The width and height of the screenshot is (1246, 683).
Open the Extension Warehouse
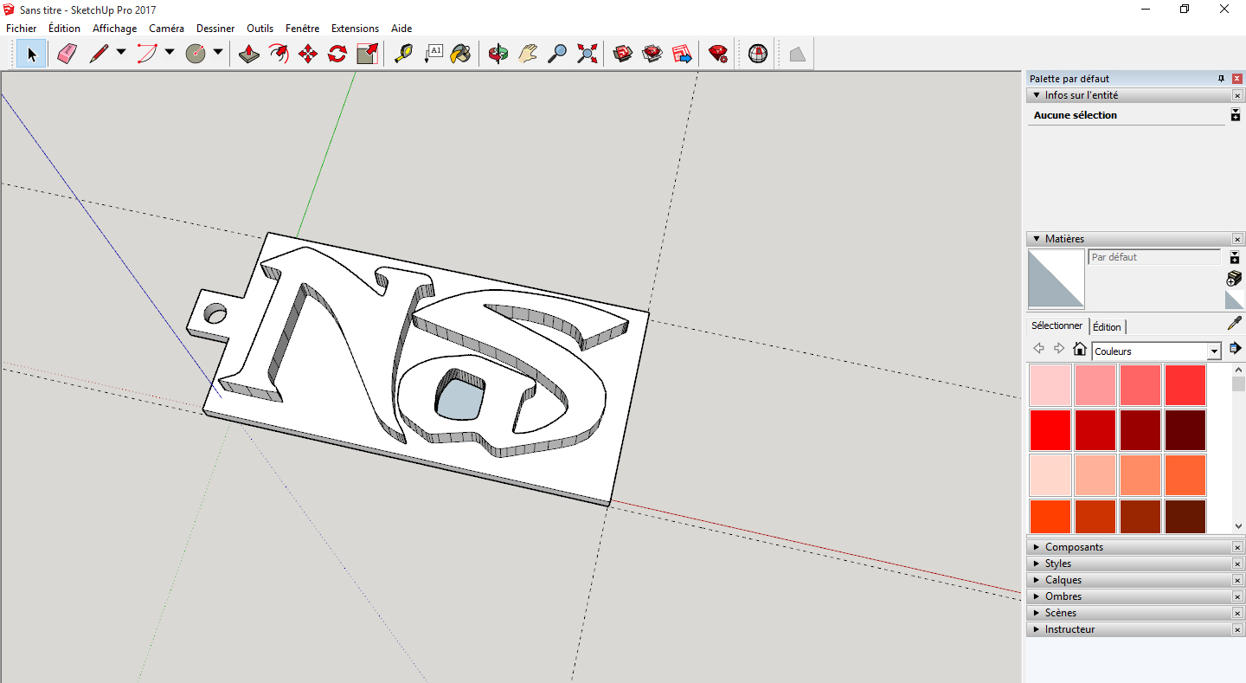(652, 54)
